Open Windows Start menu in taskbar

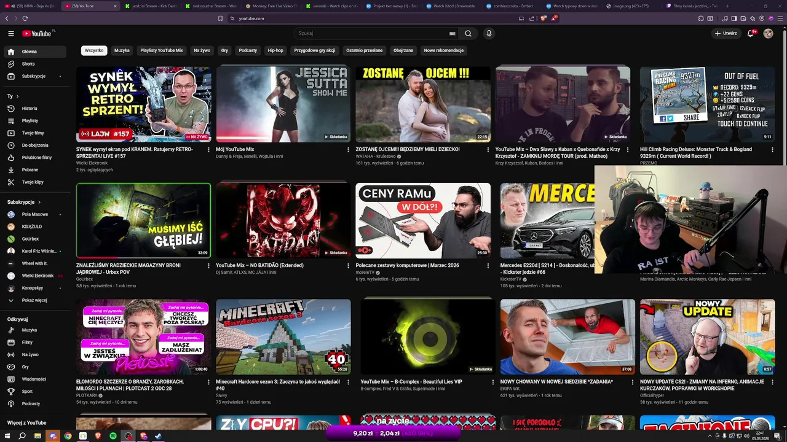pos(7,436)
